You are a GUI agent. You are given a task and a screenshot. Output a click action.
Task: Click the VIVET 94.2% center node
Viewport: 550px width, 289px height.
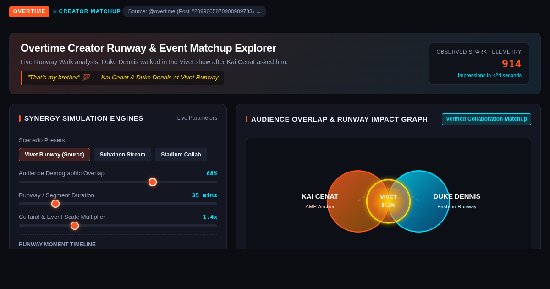[x=388, y=201]
